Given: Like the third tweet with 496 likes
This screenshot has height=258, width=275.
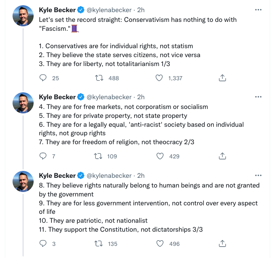Looking at the screenshot, I should [160, 243].
